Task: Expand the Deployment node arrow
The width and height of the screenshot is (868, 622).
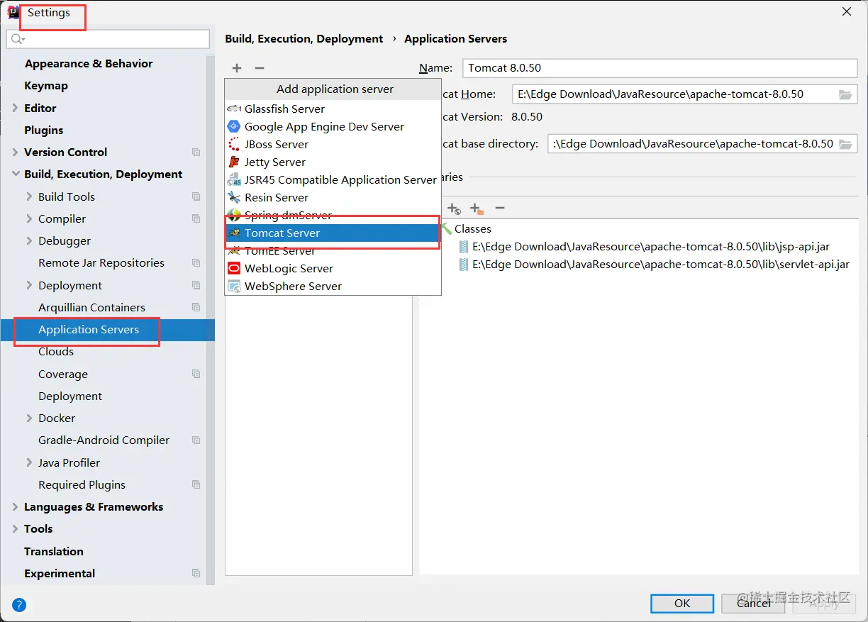Action: [x=29, y=285]
